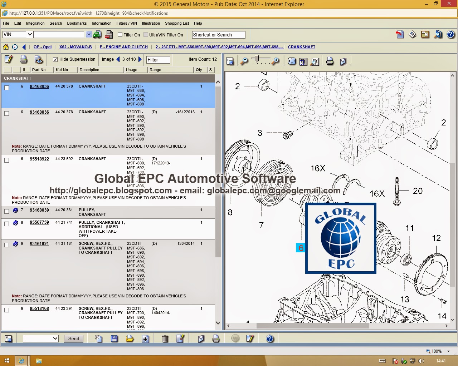Click the notepad with pencil icon in parts list
The height and width of the screenshot is (366, 458).
pos(8,59)
